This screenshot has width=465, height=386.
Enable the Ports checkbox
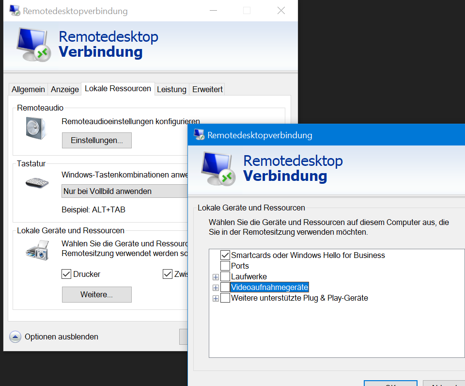(225, 266)
